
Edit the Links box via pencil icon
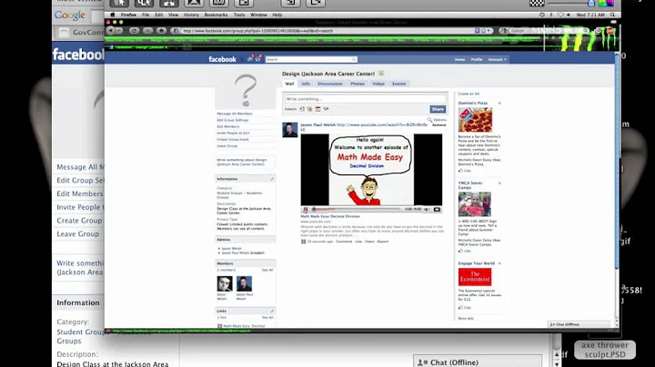tap(272, 311)
